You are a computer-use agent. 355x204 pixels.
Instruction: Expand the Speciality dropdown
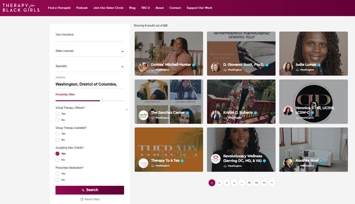tap(90, 66)
